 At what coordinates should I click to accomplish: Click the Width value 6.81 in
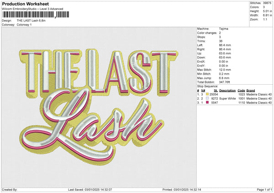(267, 15)
